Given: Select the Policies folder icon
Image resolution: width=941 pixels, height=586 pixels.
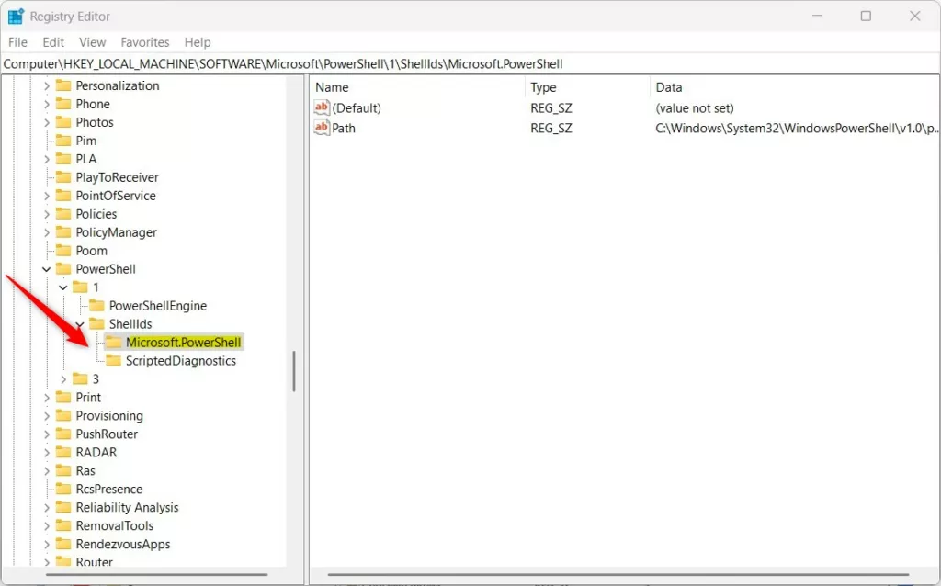Looking at the screenshot, I should click(65, 213).
